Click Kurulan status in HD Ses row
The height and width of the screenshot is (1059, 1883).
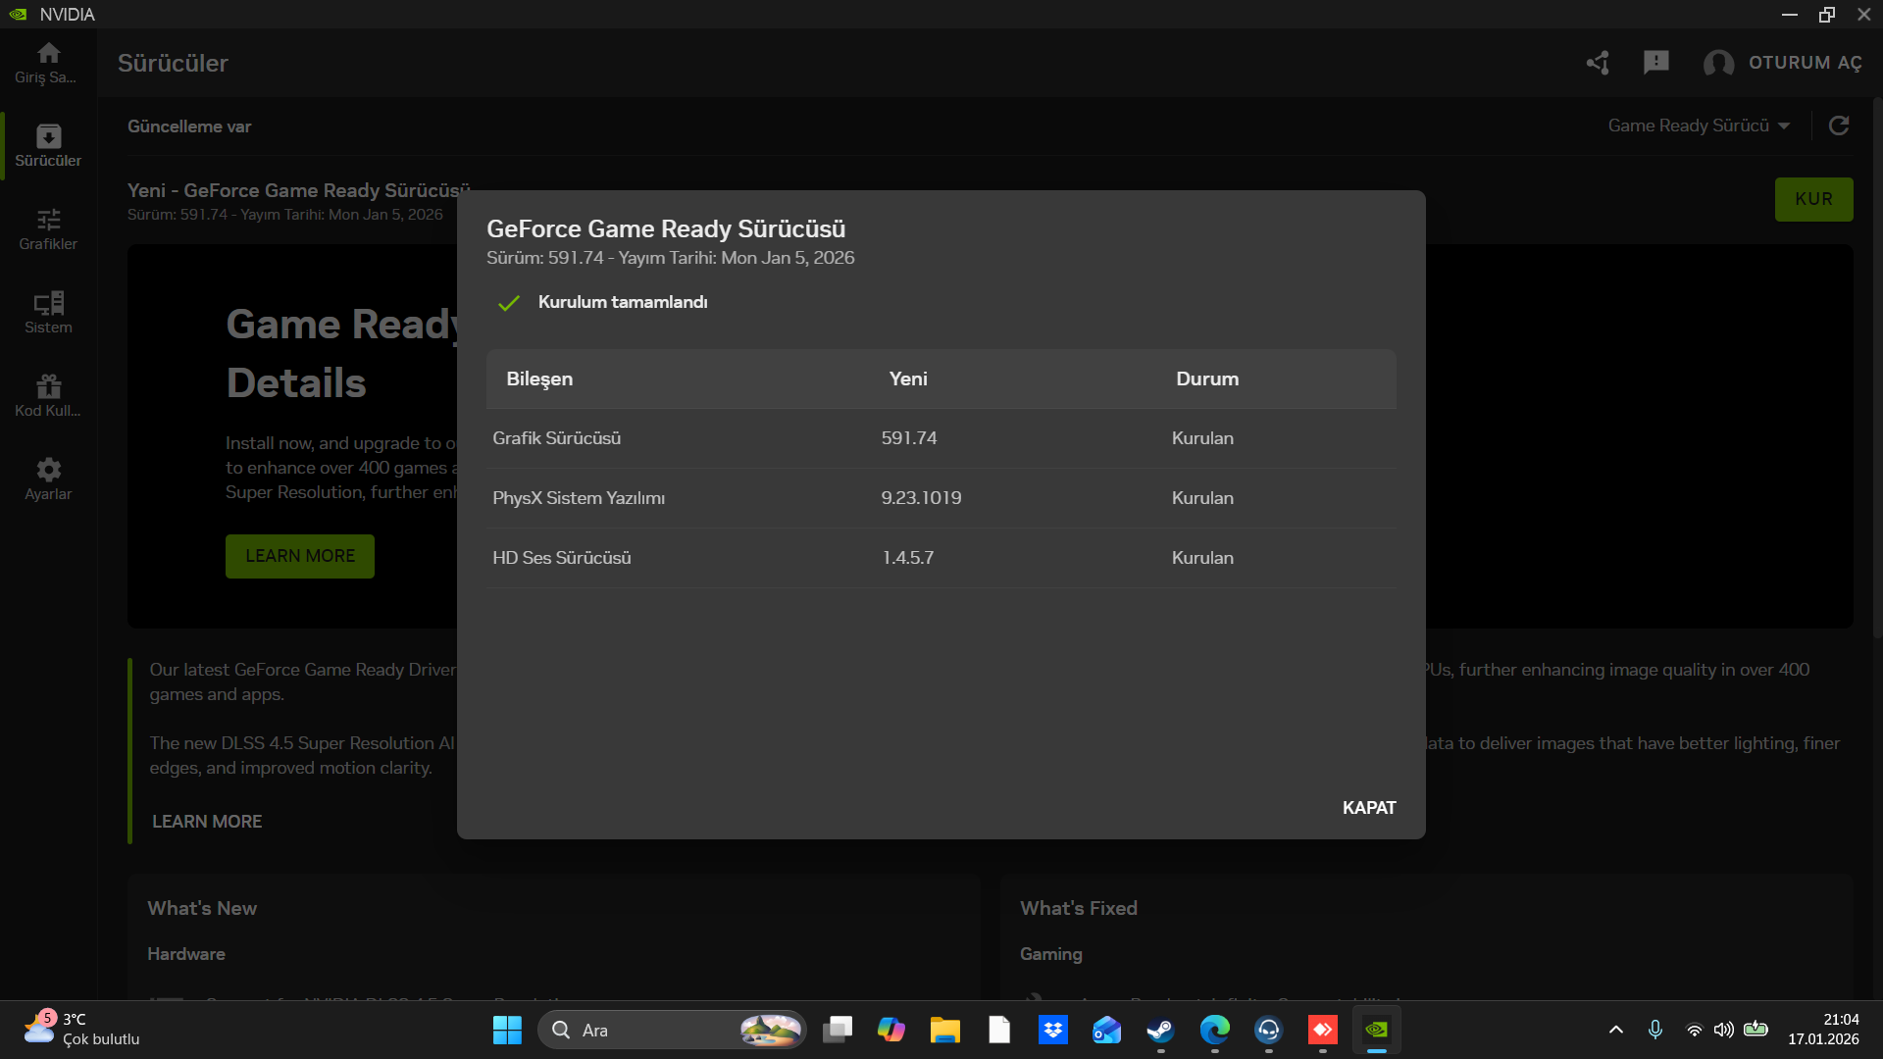pyautogui.click(x=1202, y=558)
